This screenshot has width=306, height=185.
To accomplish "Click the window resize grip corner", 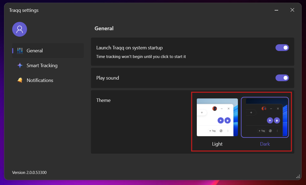I will (x=298, y=177).
